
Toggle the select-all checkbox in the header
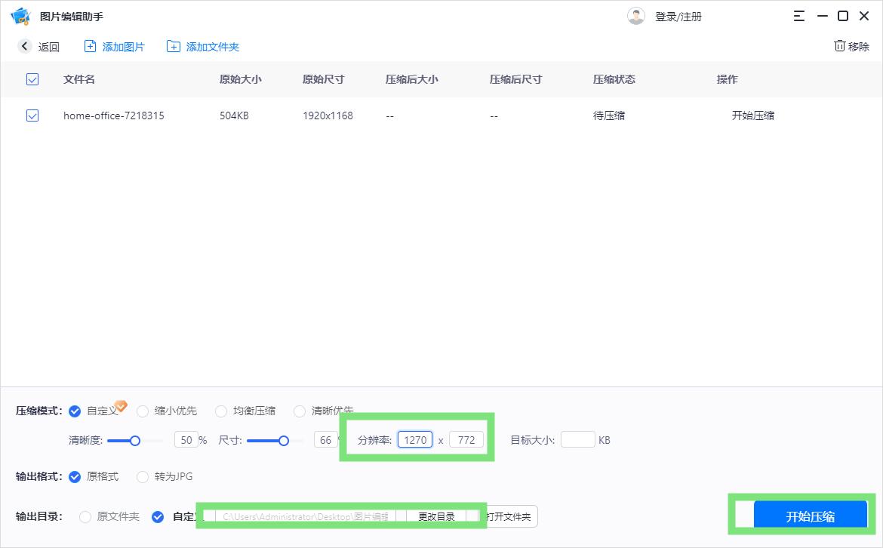(x=32, y=79)
